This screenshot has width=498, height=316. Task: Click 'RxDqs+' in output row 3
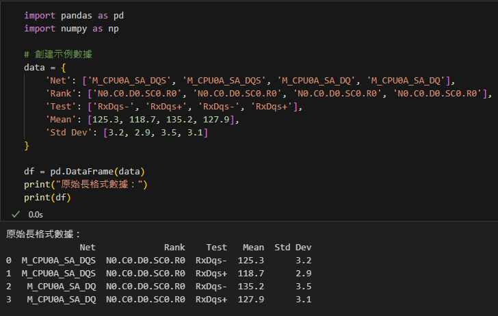[211, 300]
